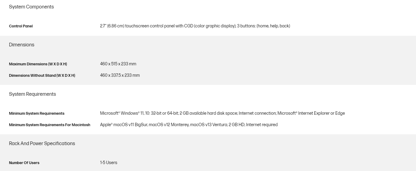The width and height of the screenshot is (416, 171).
Task: Select the Minimum System Requirements For Macintosh label
Action: point(49,125)
